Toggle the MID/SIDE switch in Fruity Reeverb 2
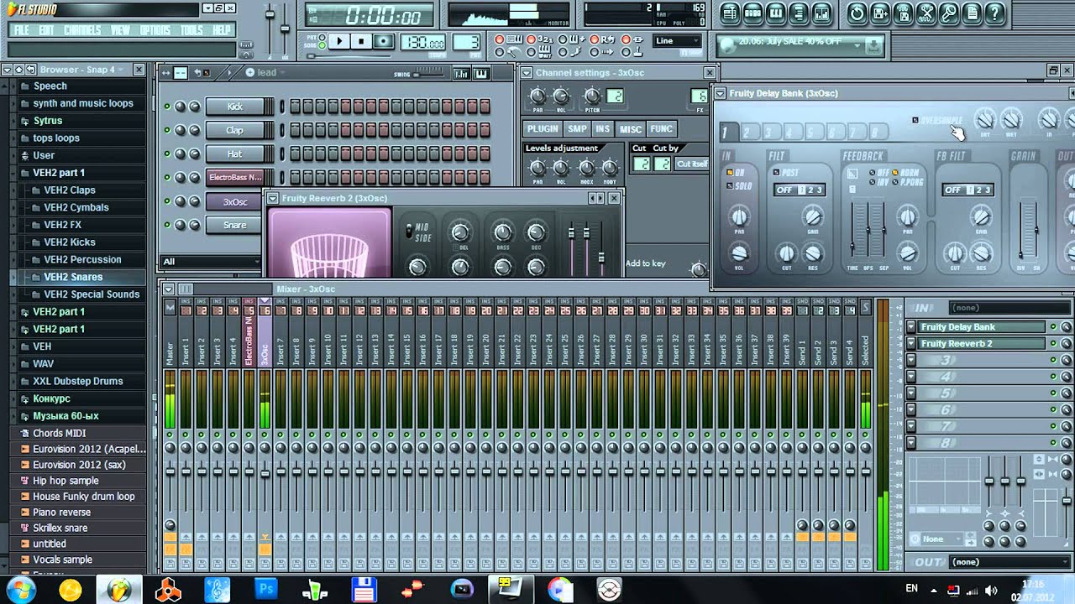1075x604 pixels. (410, 231)
